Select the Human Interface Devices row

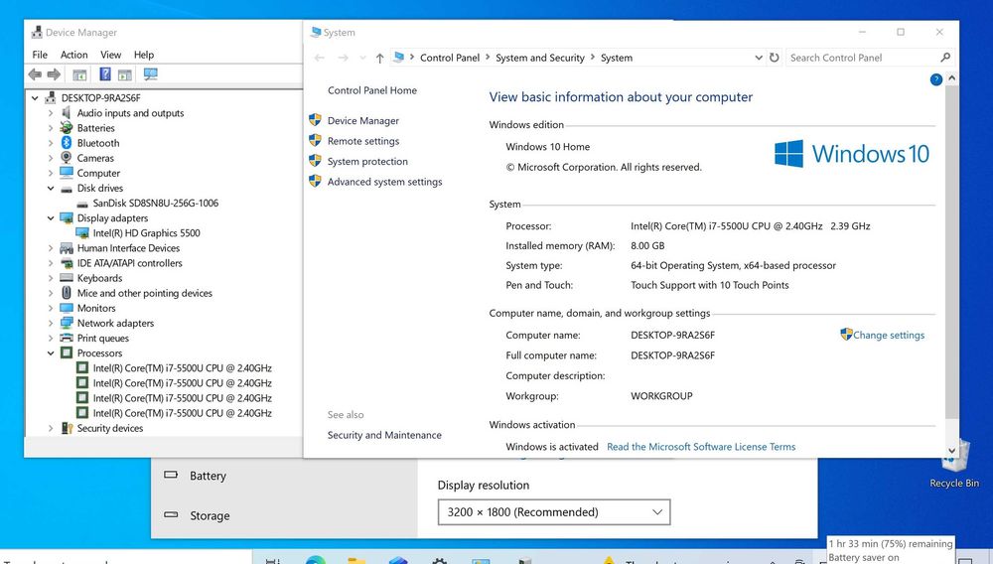click(x=128, y=248)
